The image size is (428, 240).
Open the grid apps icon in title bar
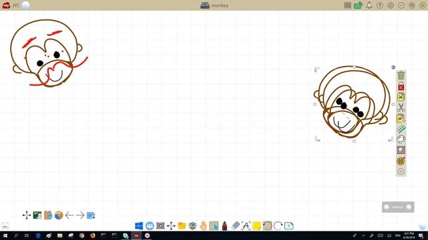click(348, 5)
